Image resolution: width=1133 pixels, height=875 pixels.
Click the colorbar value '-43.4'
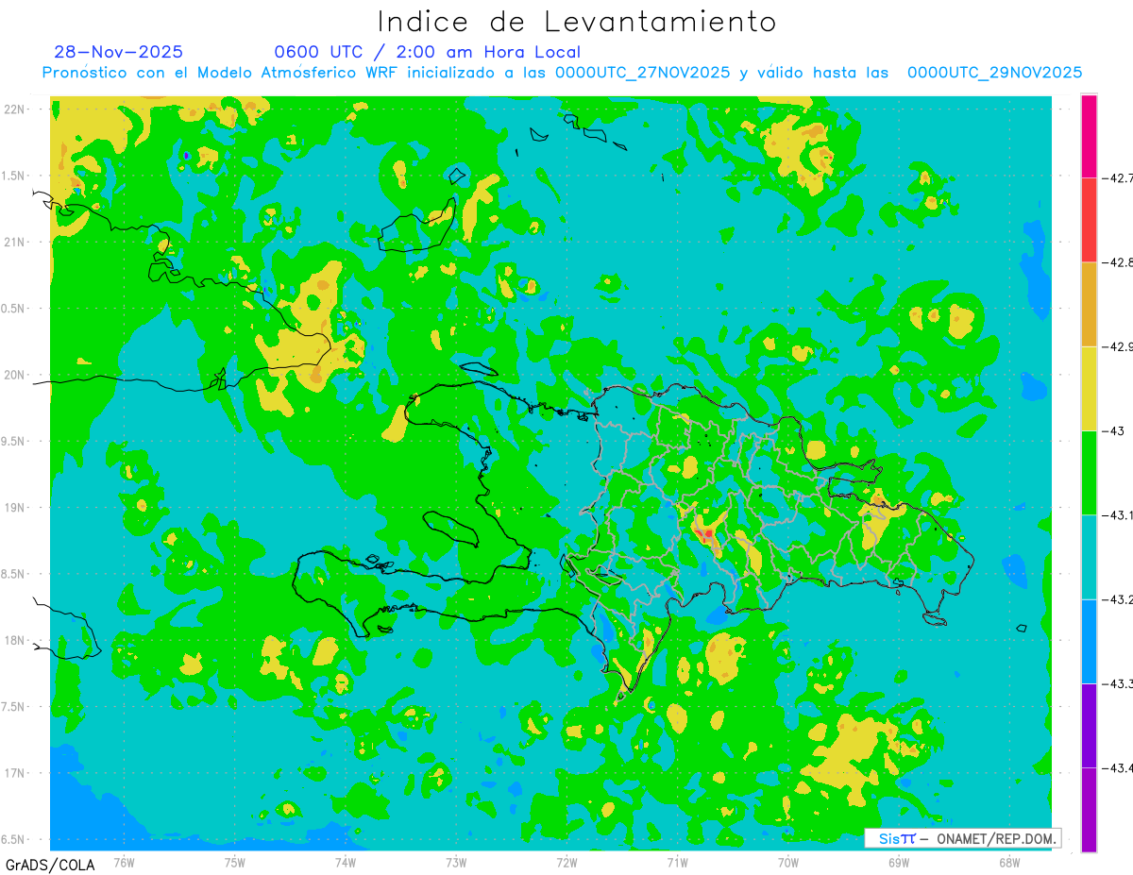1118,767
